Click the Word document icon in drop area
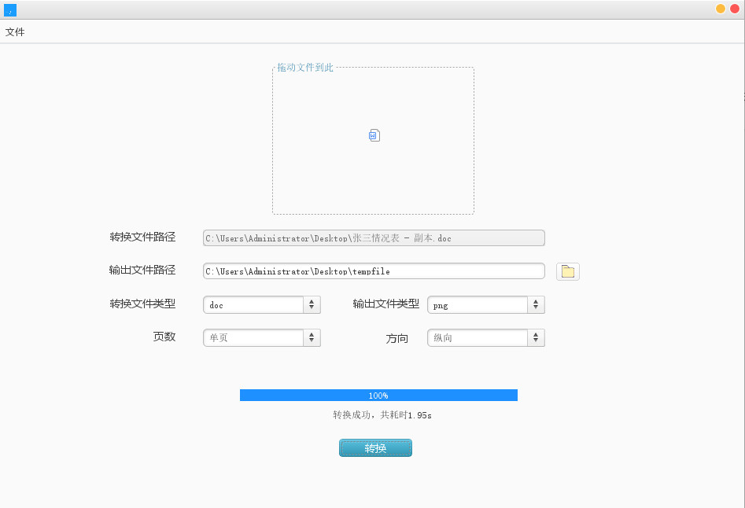This screenshot has width=745, height=508. [x=374, y=135]
